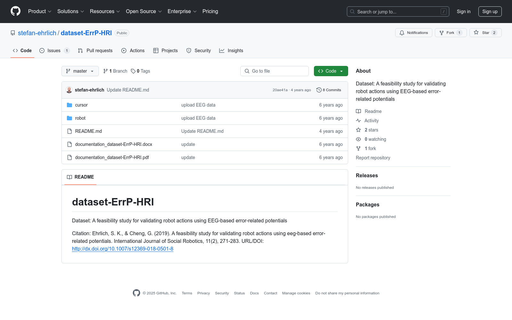Click the footer Manage cookies link
512x320 pixels.
pos(296,293)
